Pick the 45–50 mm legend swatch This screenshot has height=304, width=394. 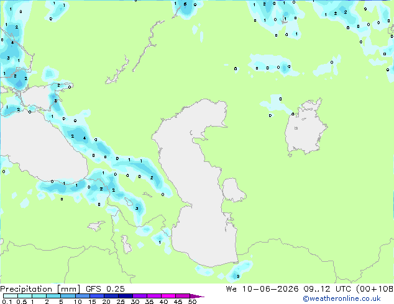point(183,296)
